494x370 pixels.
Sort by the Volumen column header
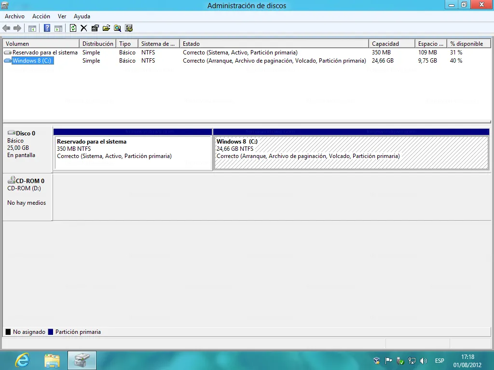(41, 44)
